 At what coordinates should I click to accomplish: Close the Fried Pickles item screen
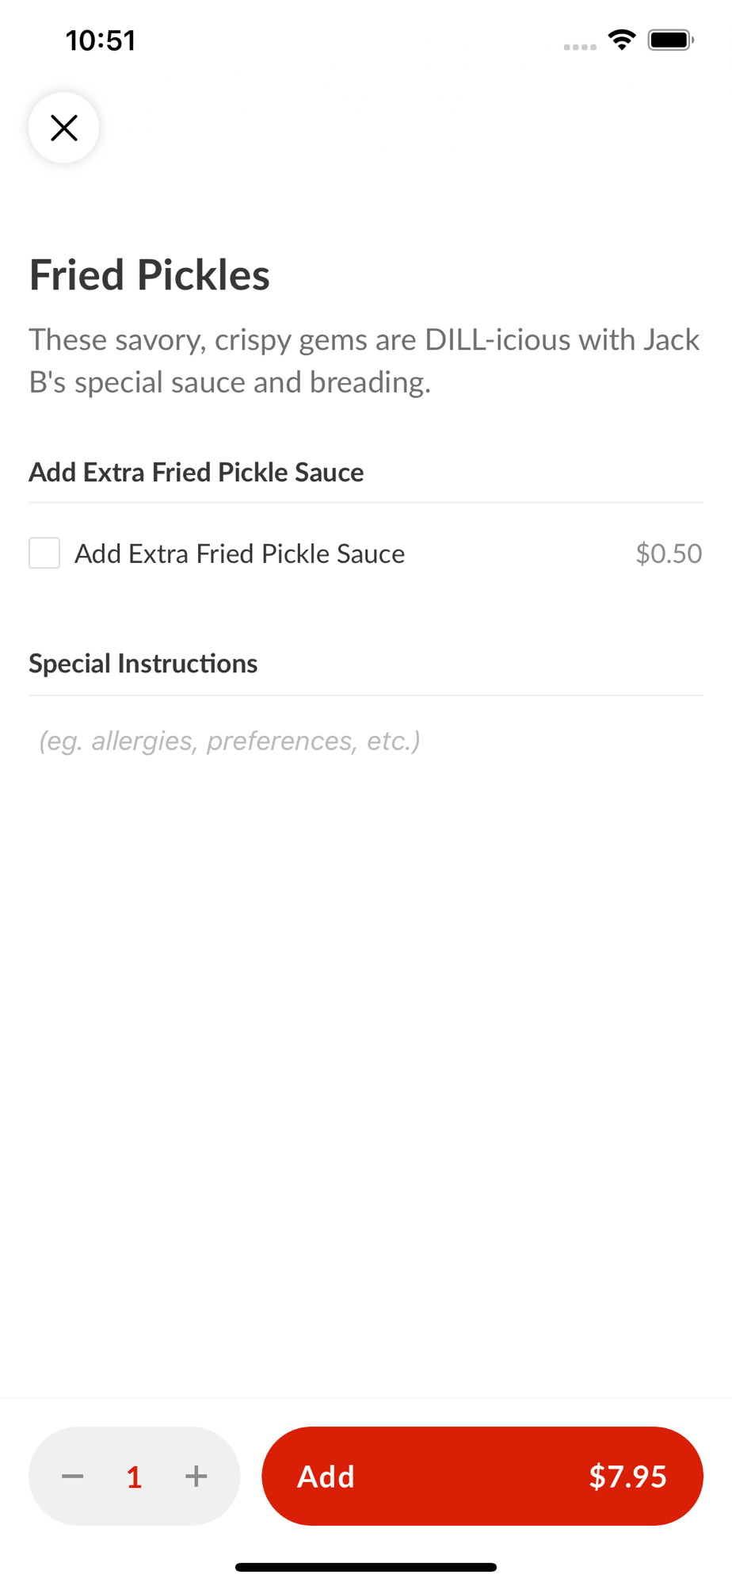click(63, 128)
